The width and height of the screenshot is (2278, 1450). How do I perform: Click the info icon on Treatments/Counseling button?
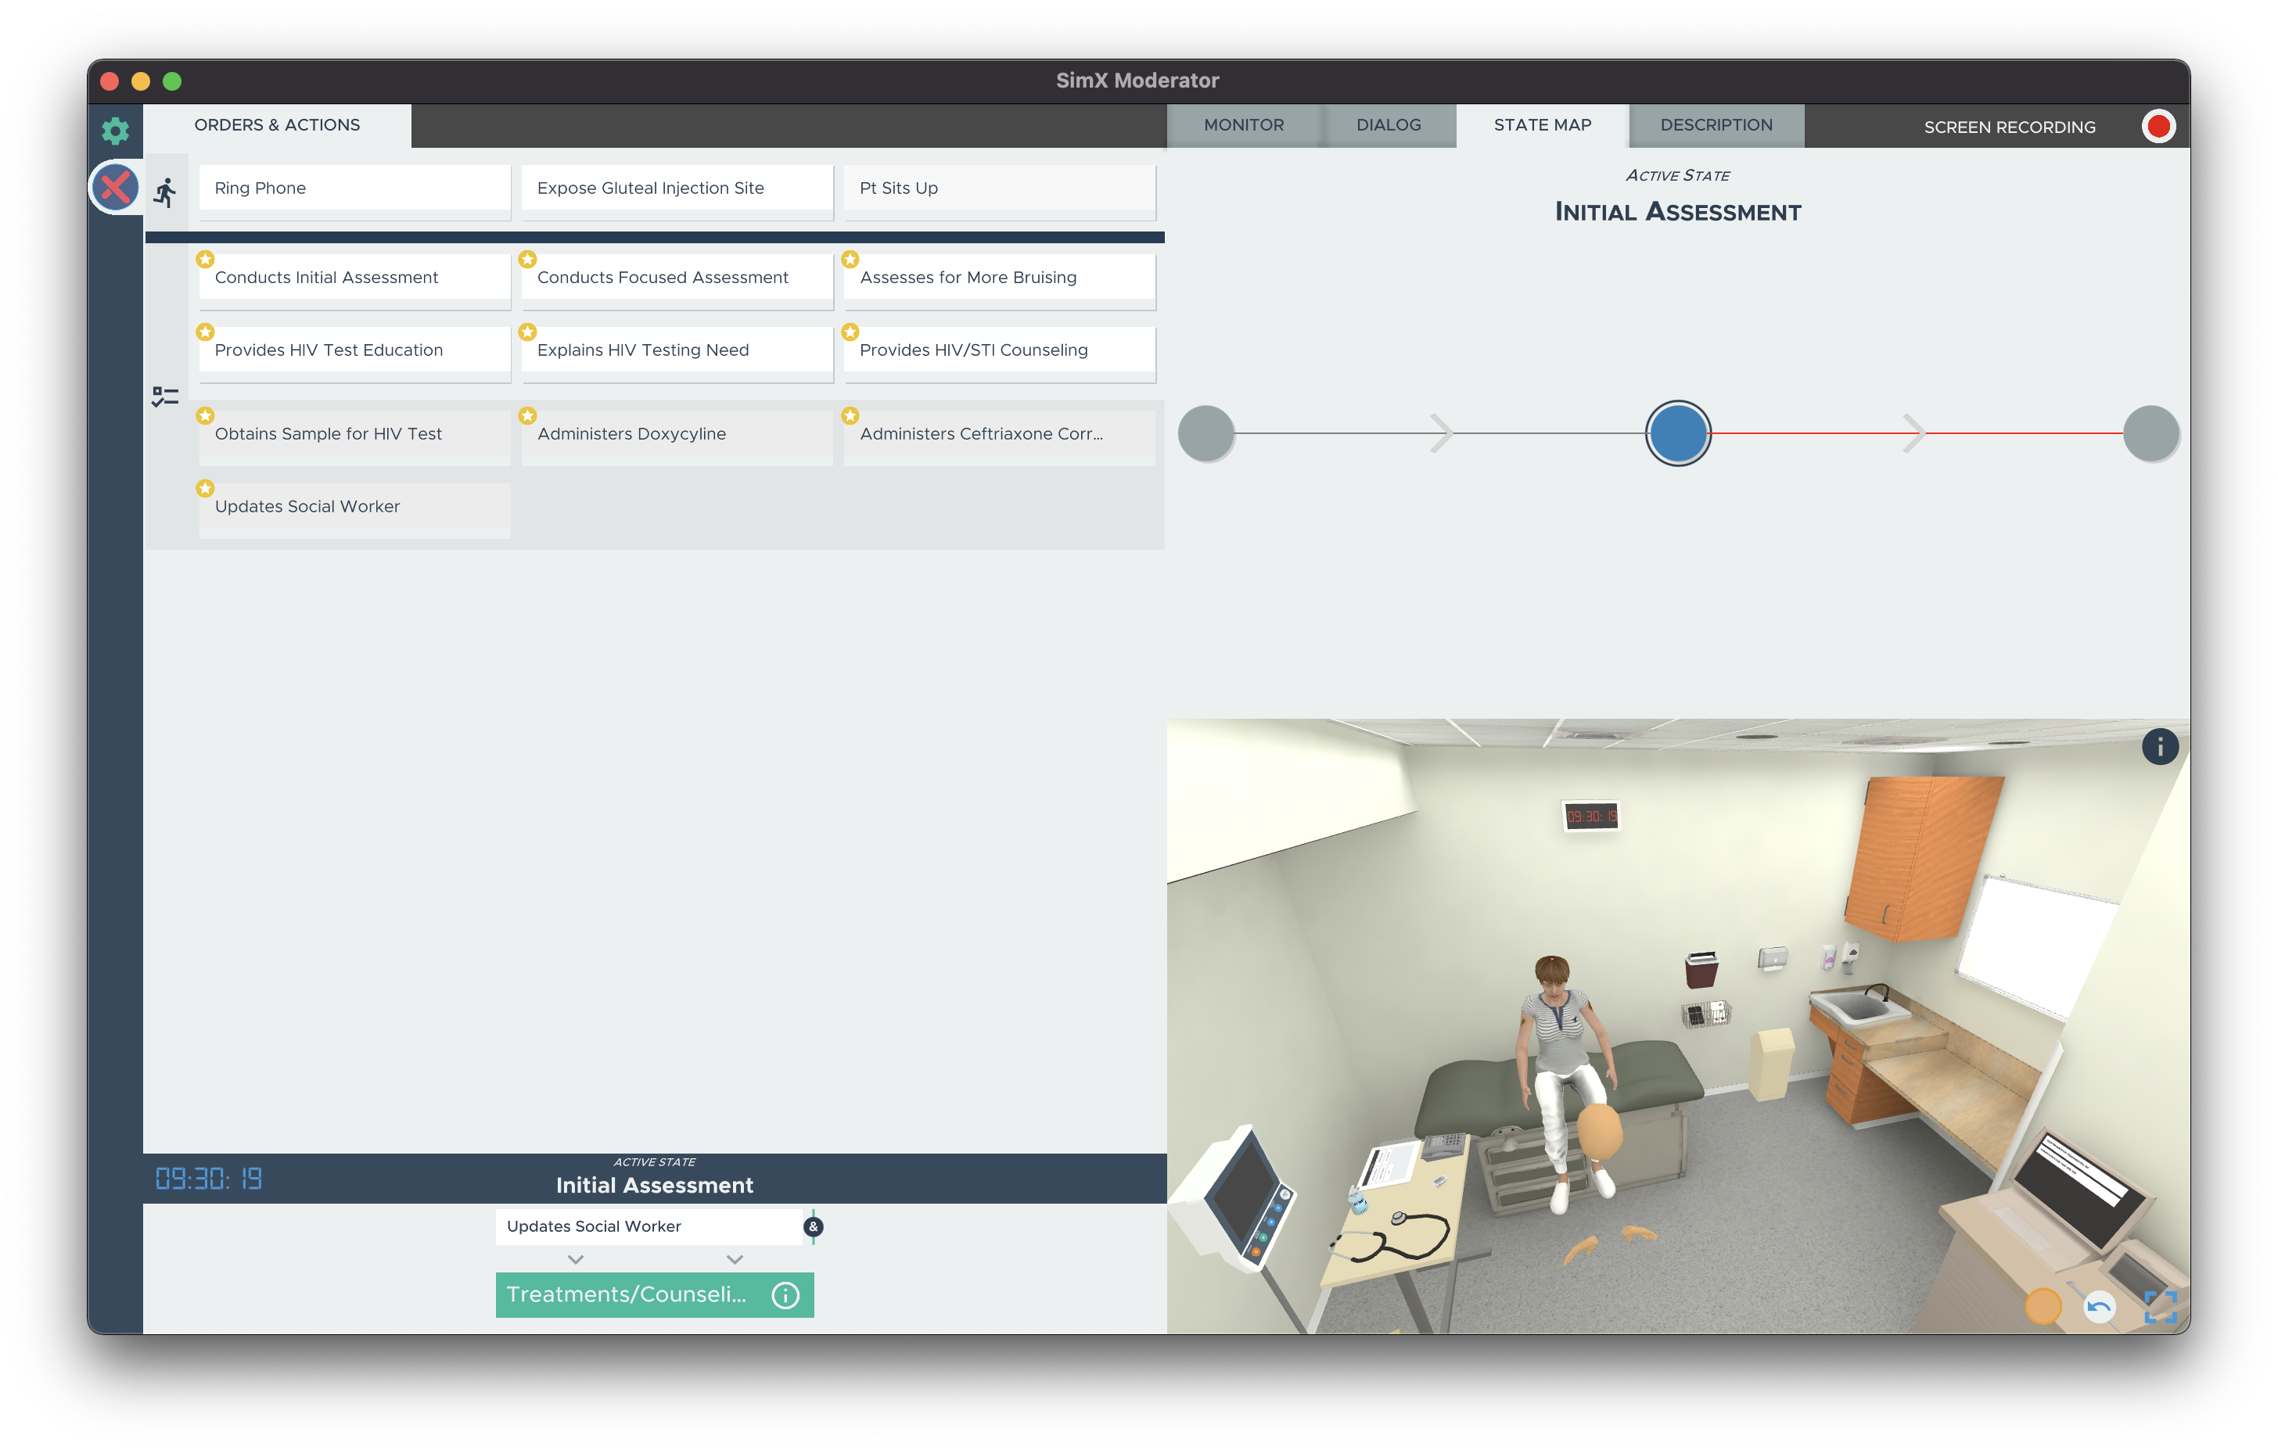[x=785, y=1295]
